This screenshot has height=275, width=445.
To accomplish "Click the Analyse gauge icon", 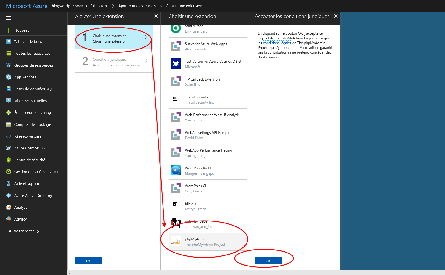I will [9, 207].
